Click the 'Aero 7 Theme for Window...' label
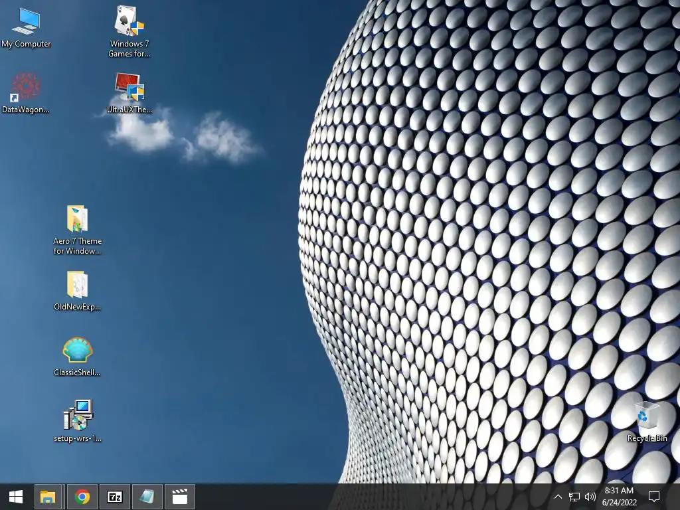Screen dimensions: 680x510 pos(77,246)
